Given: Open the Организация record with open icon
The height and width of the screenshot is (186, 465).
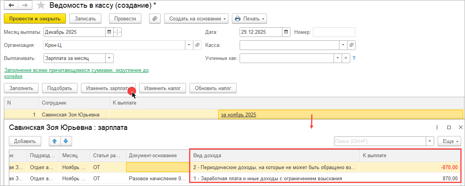Looking at the screenshot, I should (198, 45).
